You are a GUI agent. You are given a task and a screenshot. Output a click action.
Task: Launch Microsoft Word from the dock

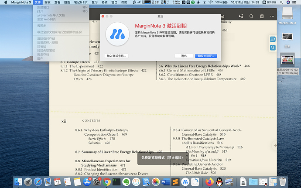point(165,181)
